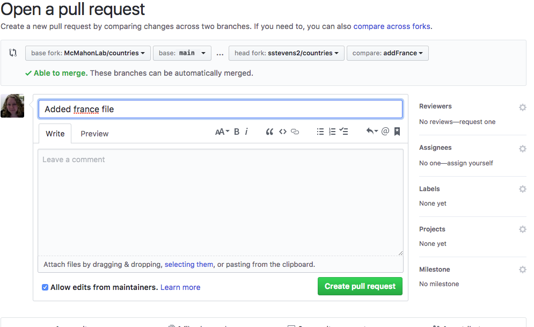Screen dimensions: 534x327
Task: Click the Reviewers sidebar heading
Action: 435,106
